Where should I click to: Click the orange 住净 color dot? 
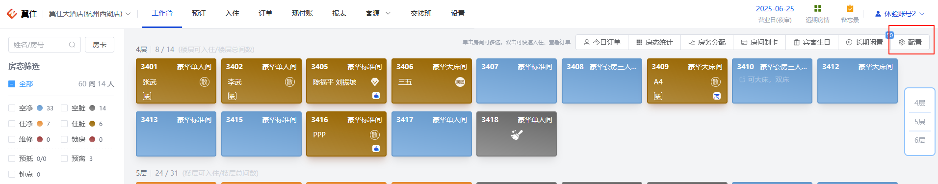(40, 124)
